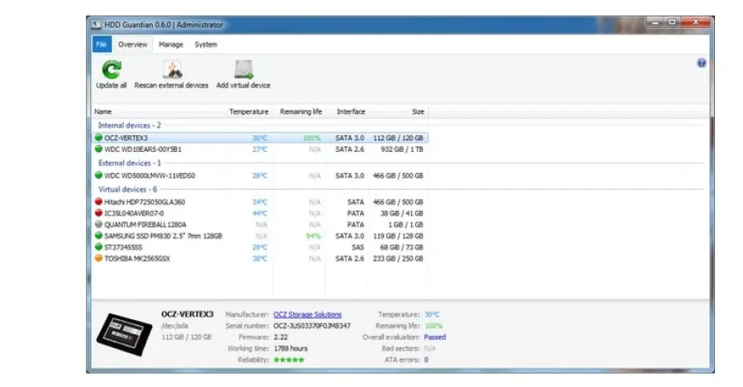Click the 100% remaining life in details panel
The width and height of the screenshot is (743, 387).
coord(433,326)
